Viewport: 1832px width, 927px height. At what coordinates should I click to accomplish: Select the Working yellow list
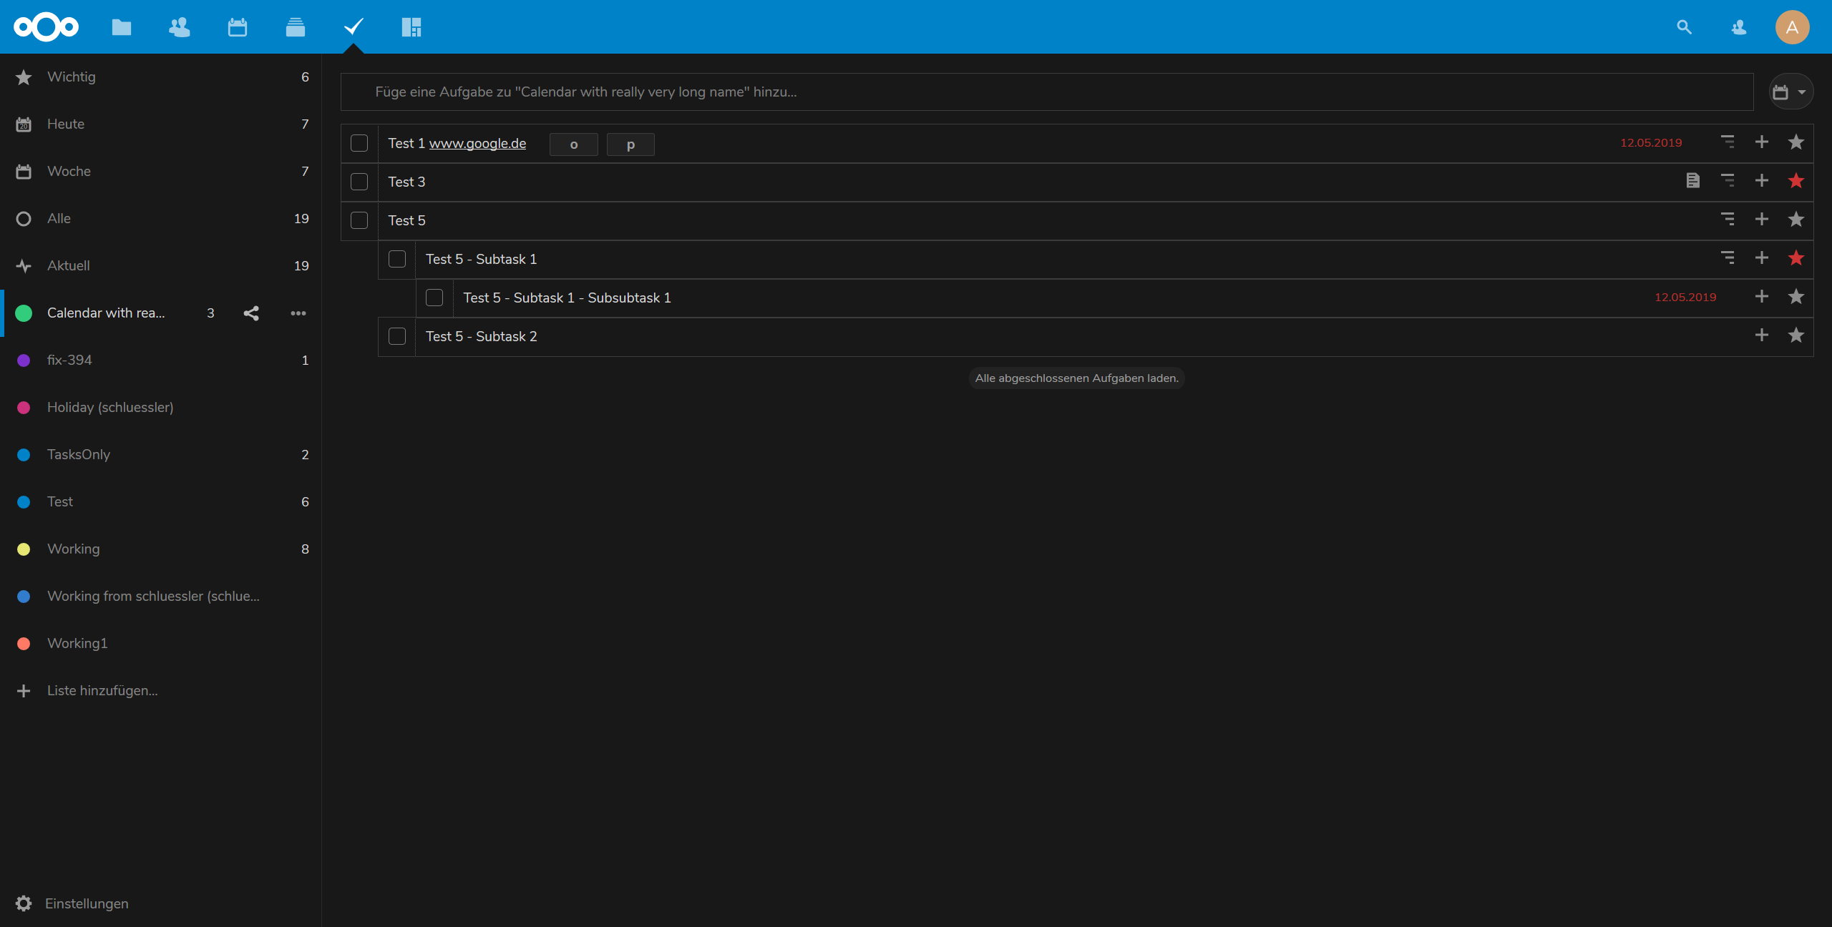click(x=161, y=549)
